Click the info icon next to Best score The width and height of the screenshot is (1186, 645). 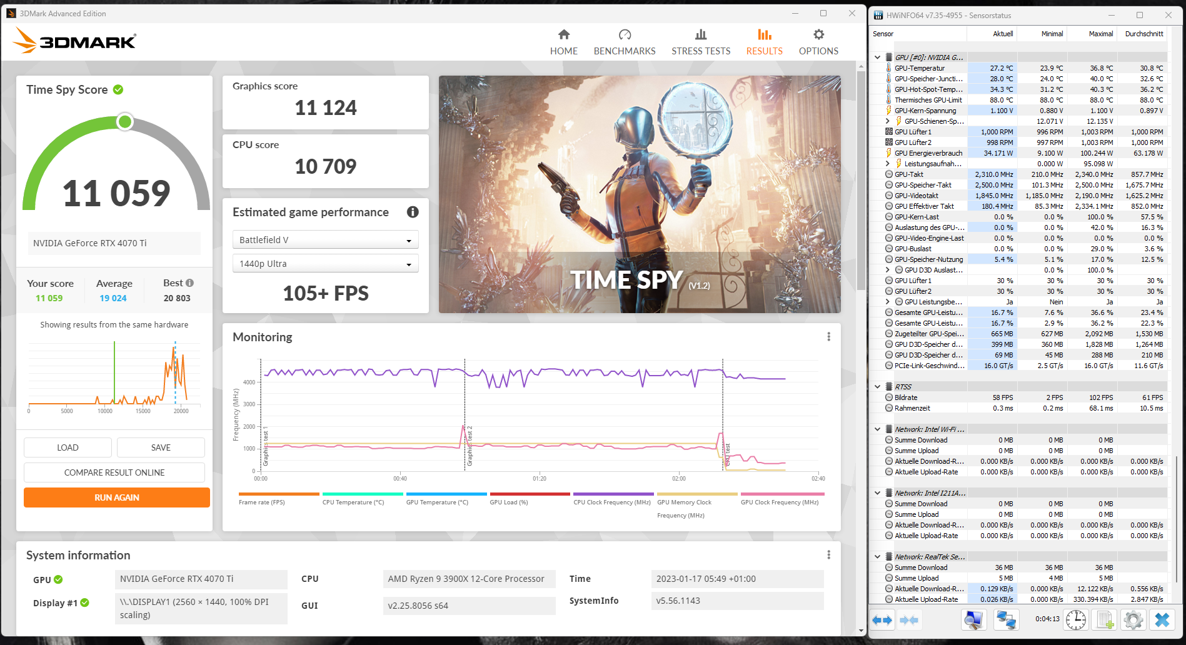pyautogui.click(x=189, y=283)
